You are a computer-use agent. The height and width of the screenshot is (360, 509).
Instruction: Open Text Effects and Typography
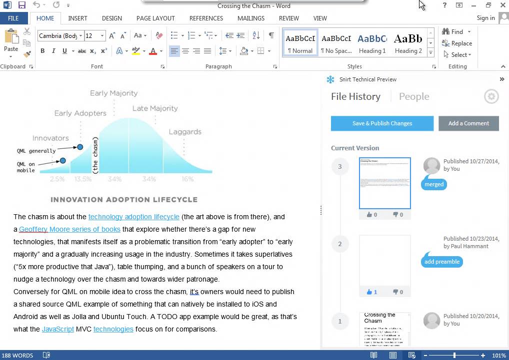(119, 51)
